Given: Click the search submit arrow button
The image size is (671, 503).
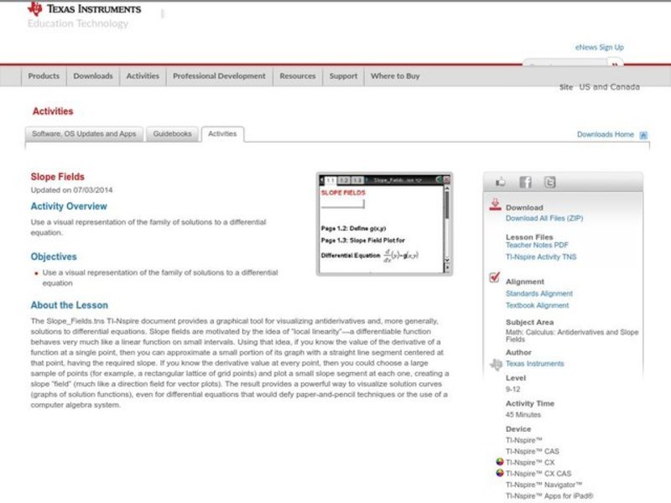Looking at the screenshot, I should [x=616, y=65].
